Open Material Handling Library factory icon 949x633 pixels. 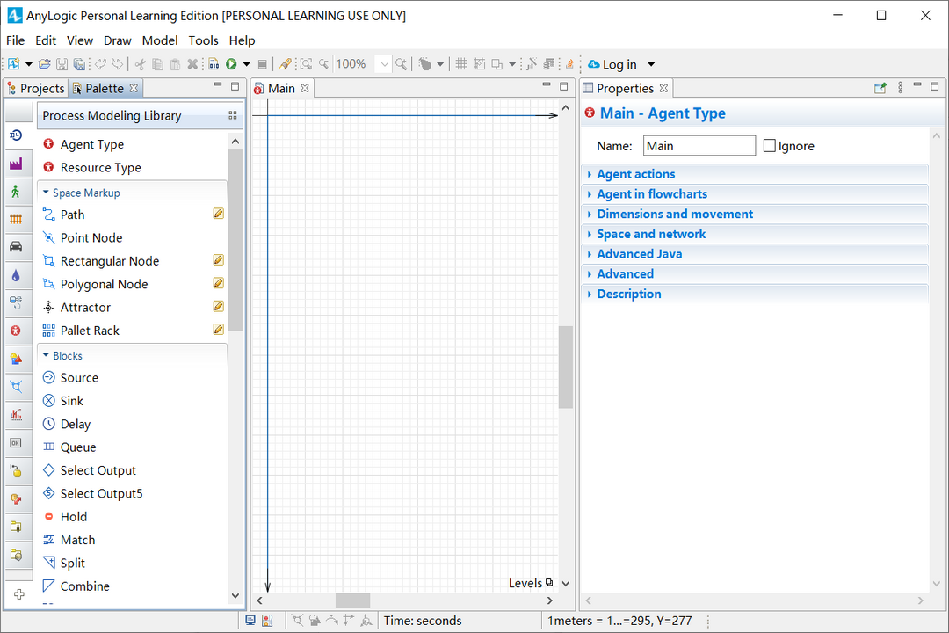(x=16, y=164)
